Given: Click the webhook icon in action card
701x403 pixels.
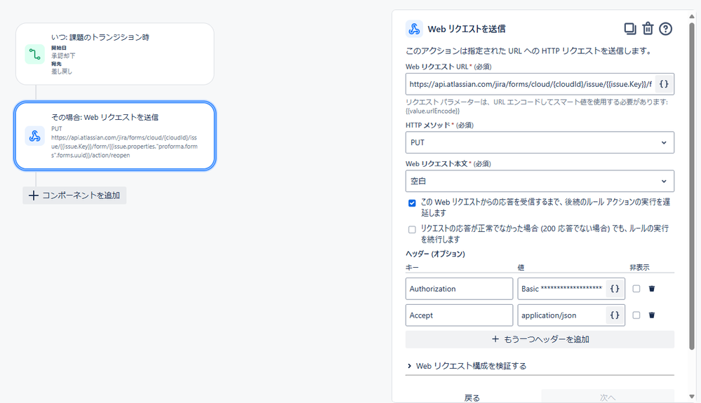Looking at the screenshot, I should point(34,136).
